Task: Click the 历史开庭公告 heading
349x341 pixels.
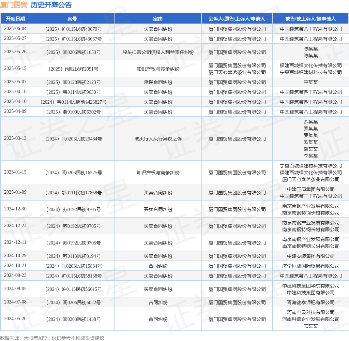Action: [x=51, y=5]
